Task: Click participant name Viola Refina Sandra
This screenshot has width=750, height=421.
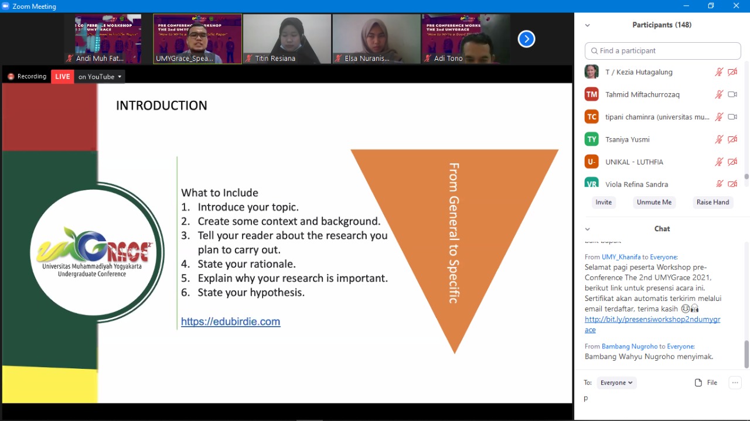Action: pos(636,184)
